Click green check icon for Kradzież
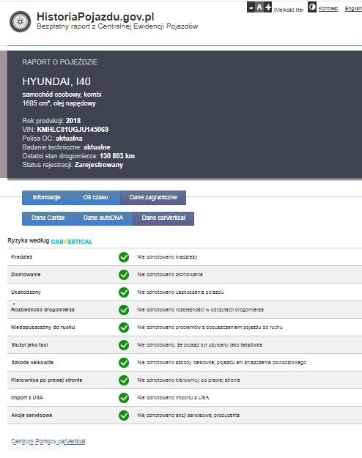This screenshot has height=458, width=362. (x=124, y=257)
